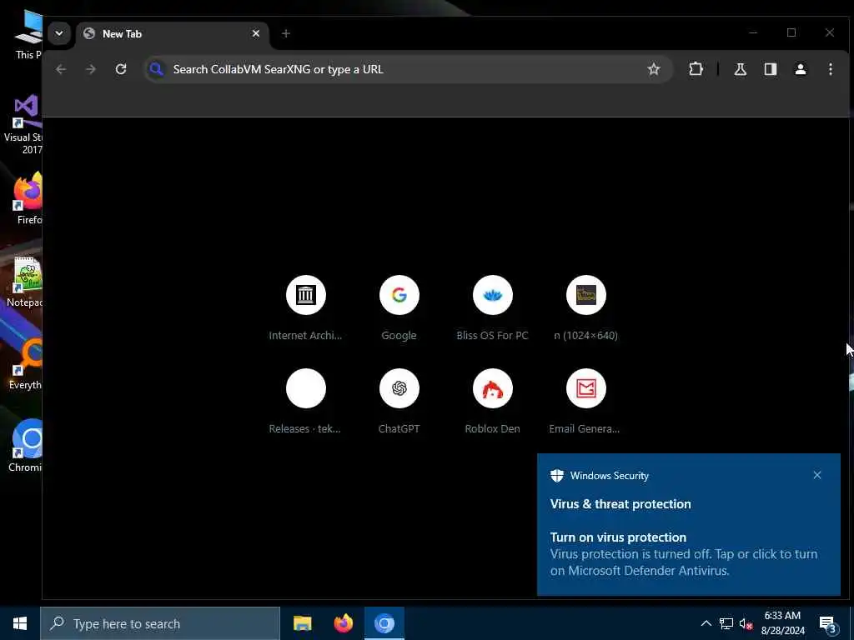Open the ChatGPT shortcut
Viewport: 854px width, 640px height.
(x=399, y=401)
